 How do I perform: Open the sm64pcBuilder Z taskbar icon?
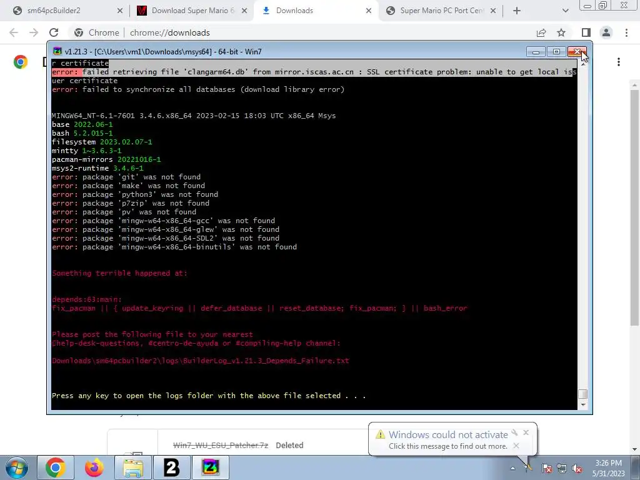coord(210,467)
